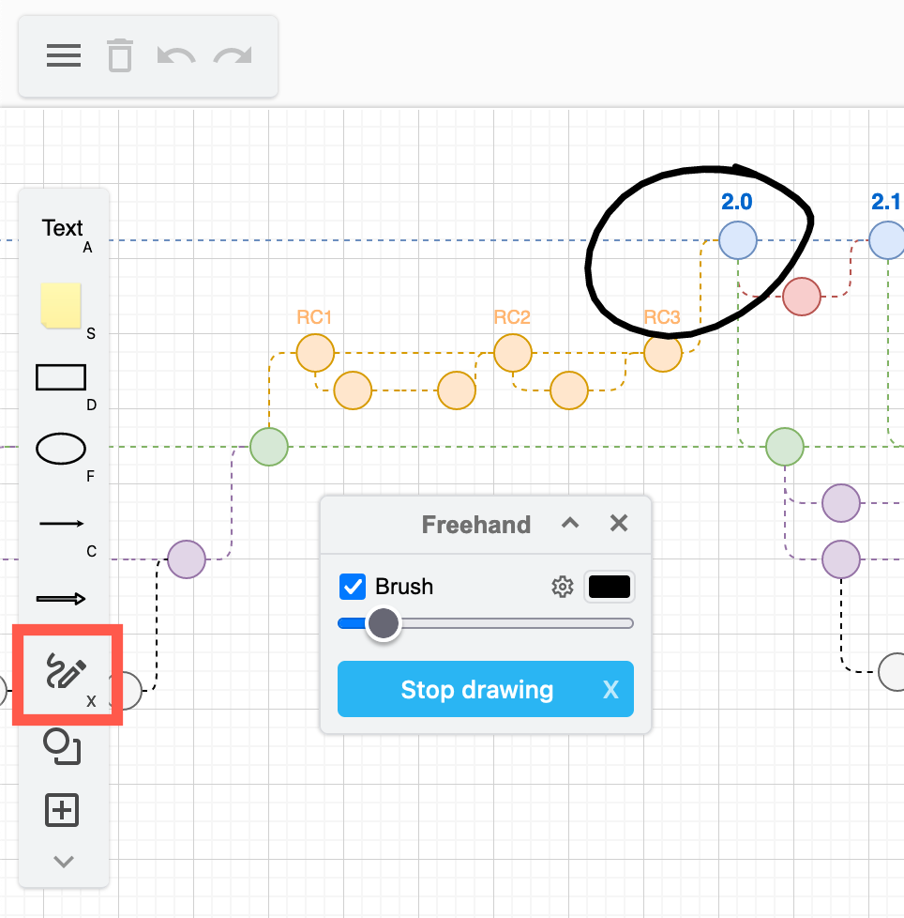Click the trash delete icon

tap(119, 55)
